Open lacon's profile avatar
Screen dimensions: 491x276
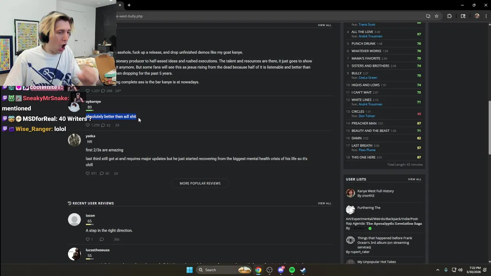point(74,220)
